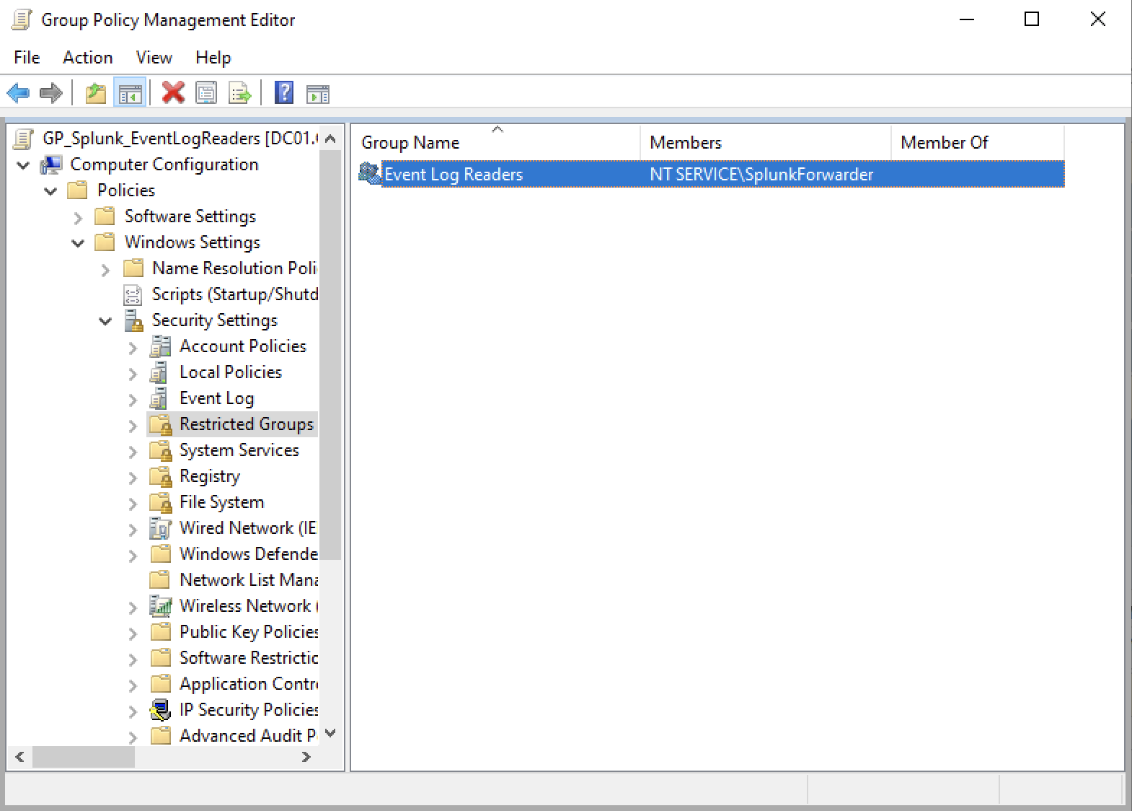Click the Members column header
The width and height of the screenshot is (1132, 811).
[685, 143]
